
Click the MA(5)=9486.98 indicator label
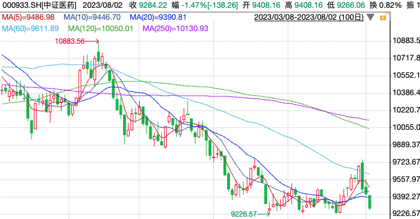point(28,17)
